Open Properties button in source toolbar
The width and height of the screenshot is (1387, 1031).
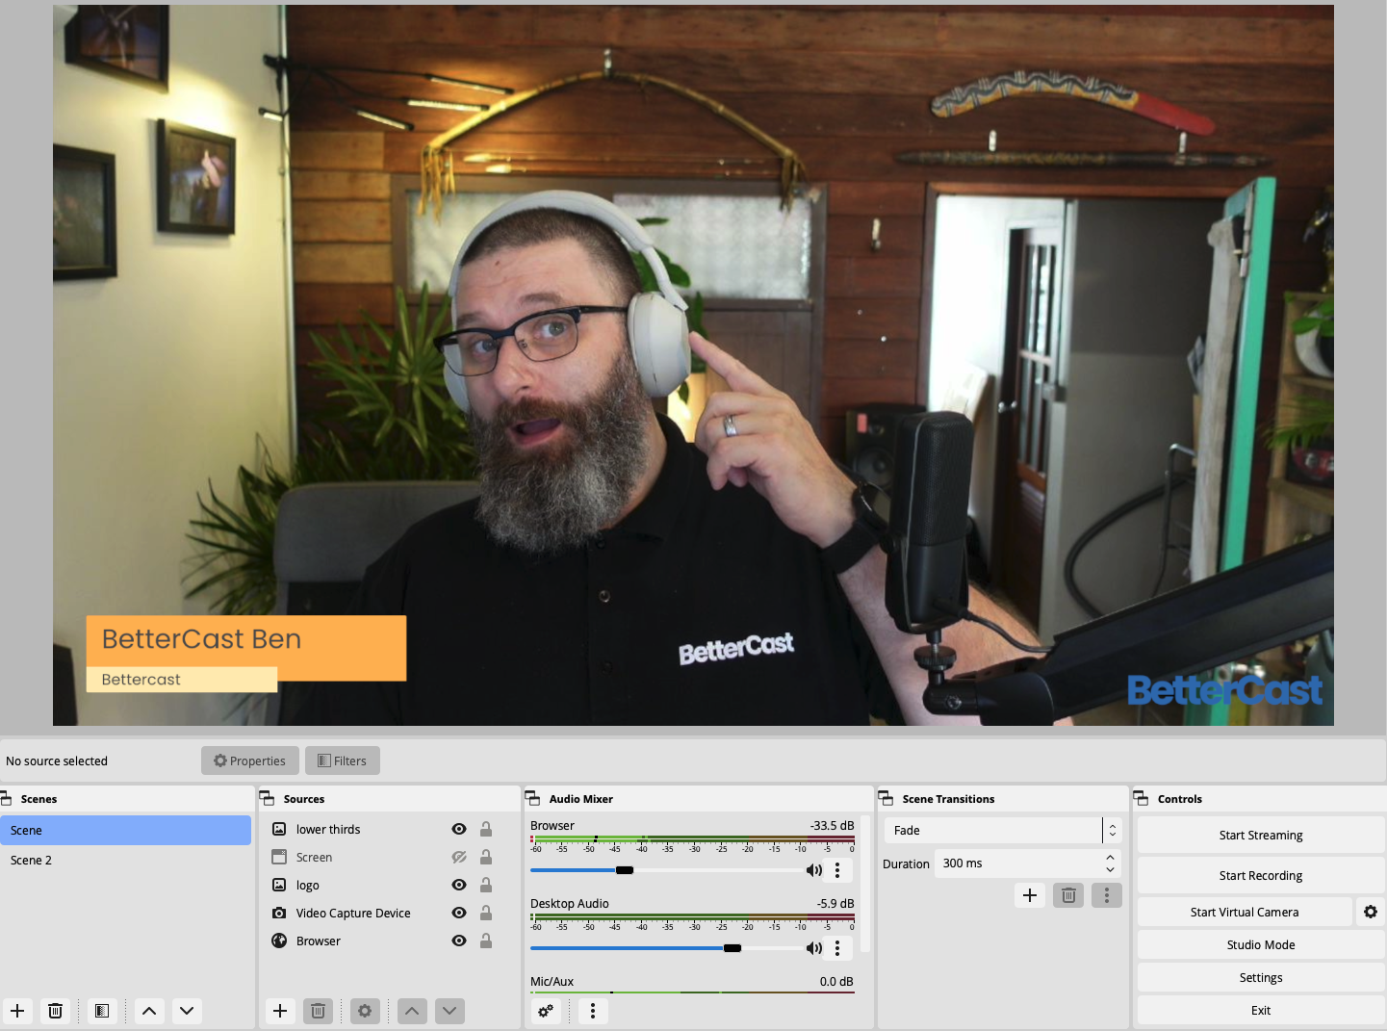[250, 760]
